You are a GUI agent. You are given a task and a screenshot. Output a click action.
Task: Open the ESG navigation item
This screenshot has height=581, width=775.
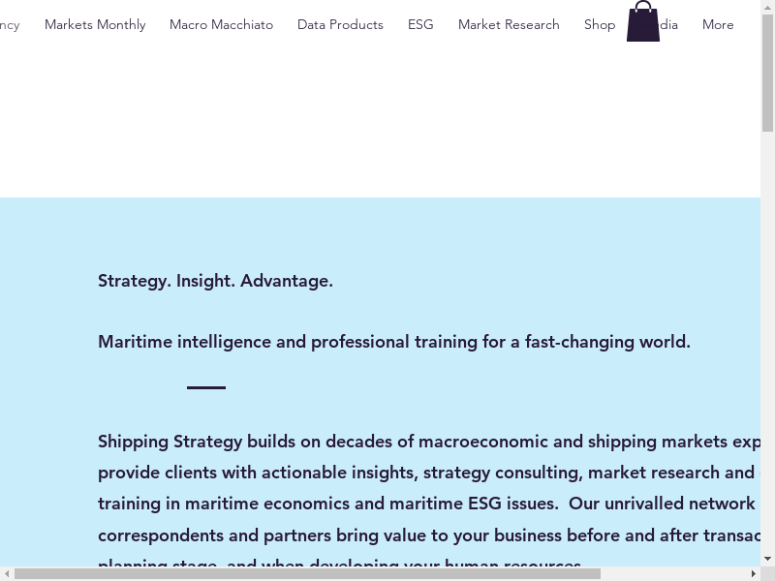420,24
